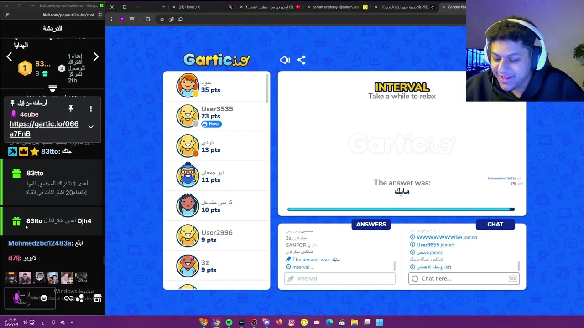Click the system tray volume icon
This screenshot has width=584, height=328.
pyautogui.click(x=25, y=323)
